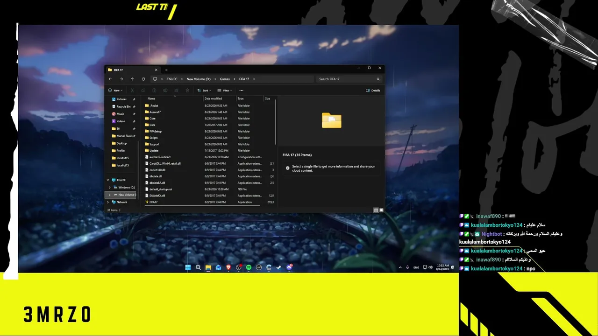The image size is (598, 336).
Task: Open a new File Explorer tab
Action: [166, 70]
